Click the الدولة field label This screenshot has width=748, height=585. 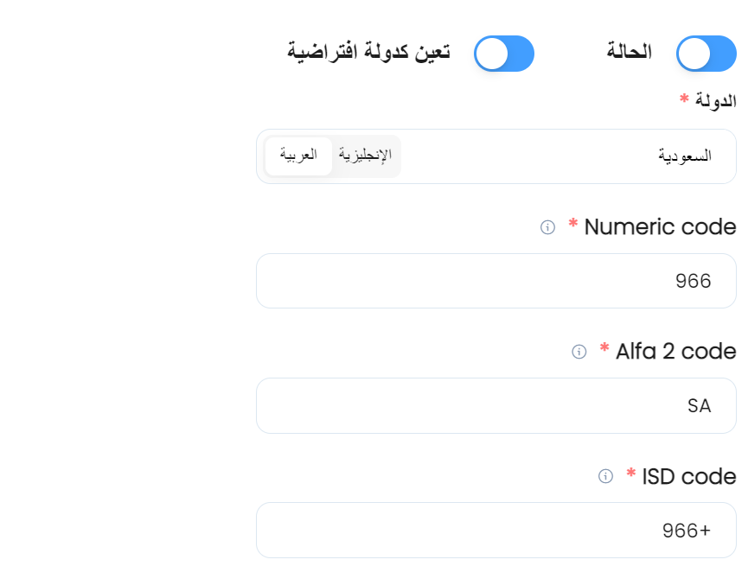coord(715,100)
